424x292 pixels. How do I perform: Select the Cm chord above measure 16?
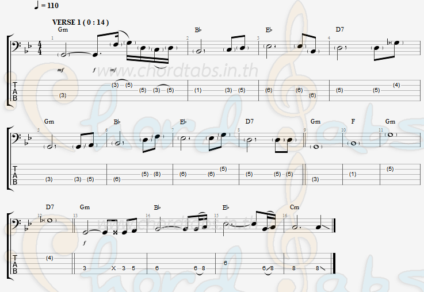click(295, 207)
